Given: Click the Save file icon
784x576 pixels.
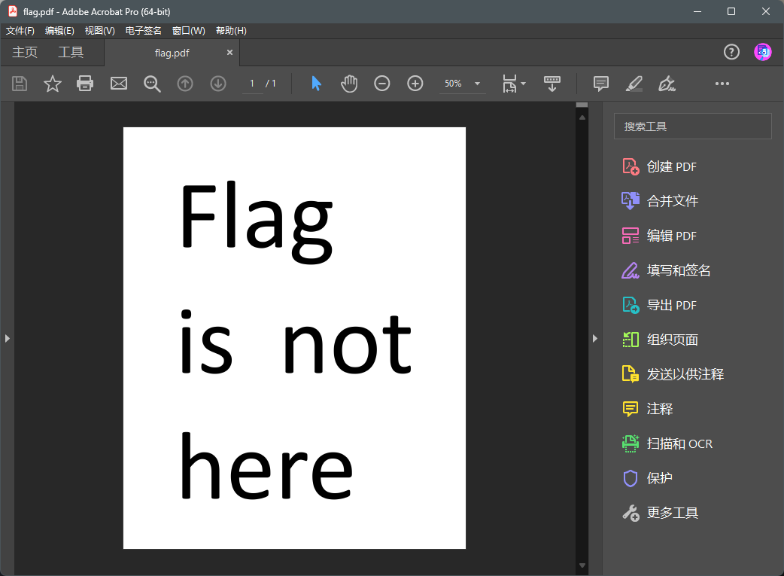Looking at the screenshot, I should (x=20, y=84).
